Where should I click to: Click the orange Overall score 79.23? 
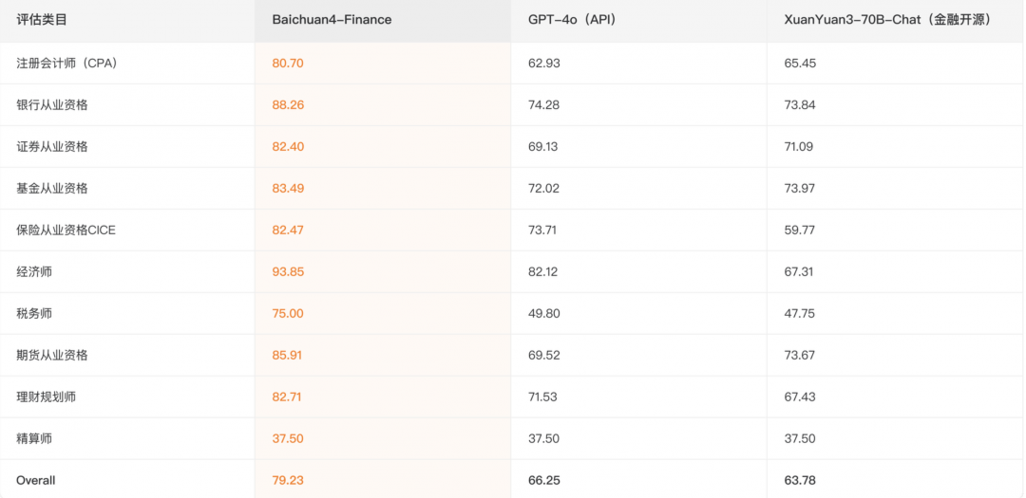pos(288,480)
